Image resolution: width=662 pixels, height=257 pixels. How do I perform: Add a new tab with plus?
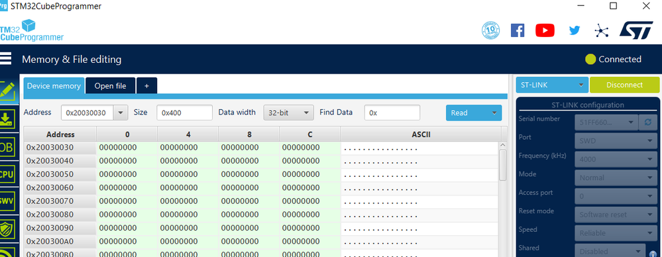(147, 85)
